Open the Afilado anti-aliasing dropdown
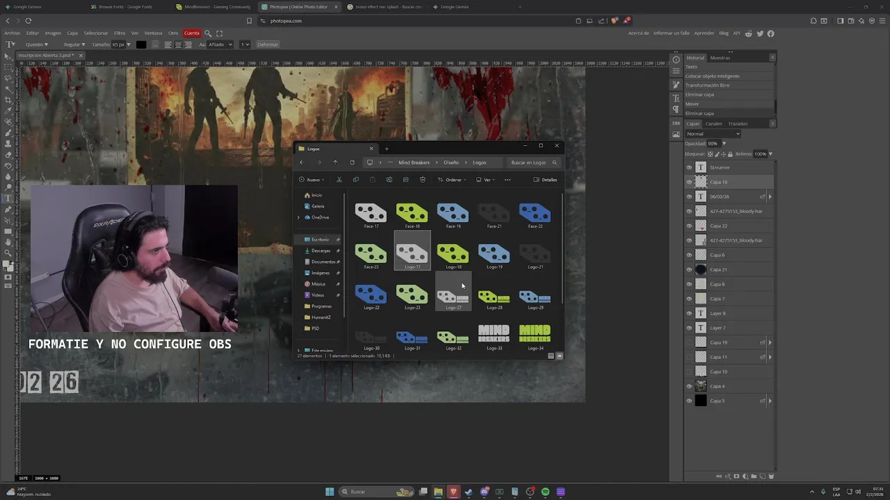The image size is (890, 500). click(220, 44)
